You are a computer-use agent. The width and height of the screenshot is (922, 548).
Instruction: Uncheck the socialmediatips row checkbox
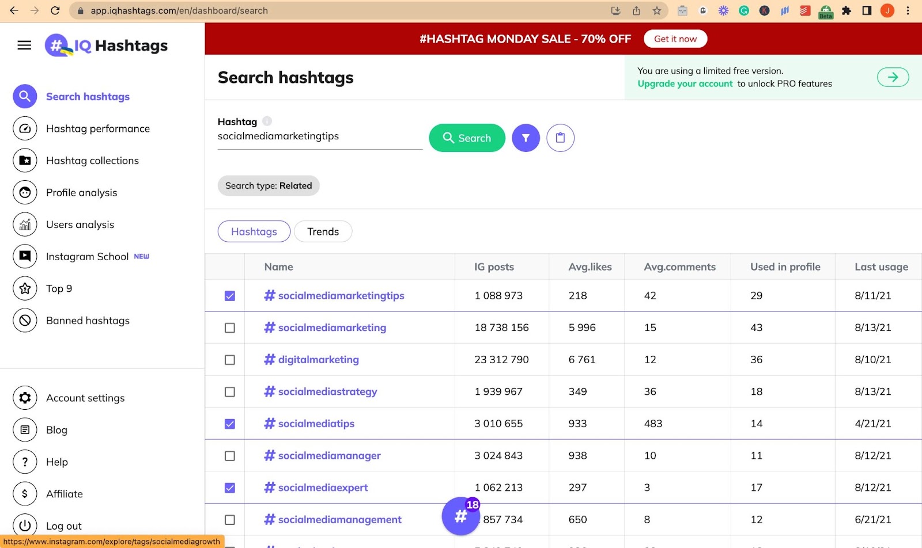click(x=230, y=424)
